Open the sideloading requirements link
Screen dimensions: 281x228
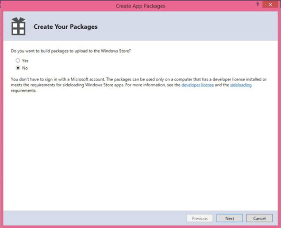tap(241, 85)
